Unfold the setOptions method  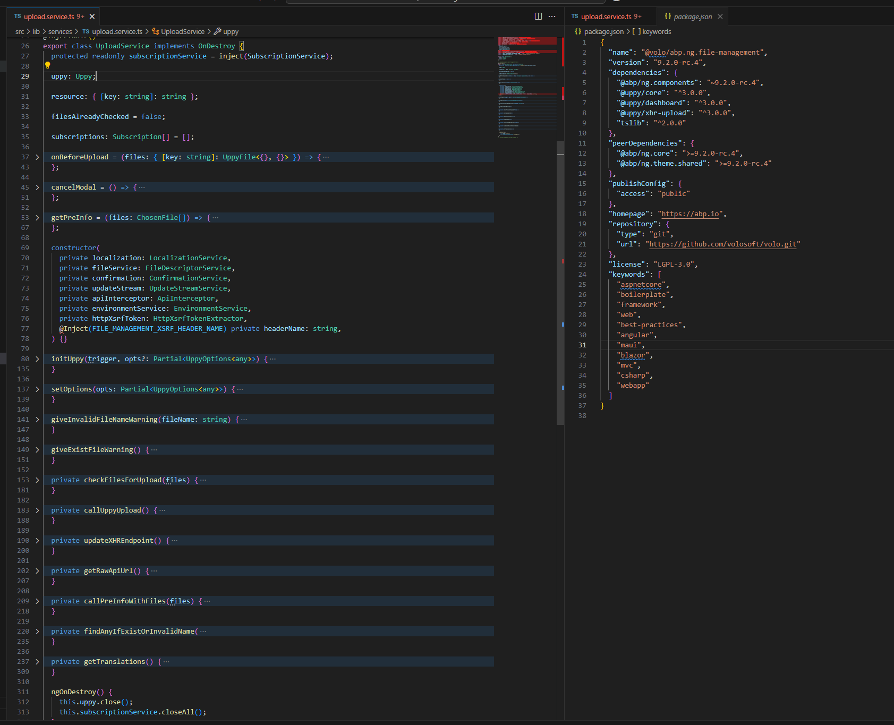[x=37, y=389]
